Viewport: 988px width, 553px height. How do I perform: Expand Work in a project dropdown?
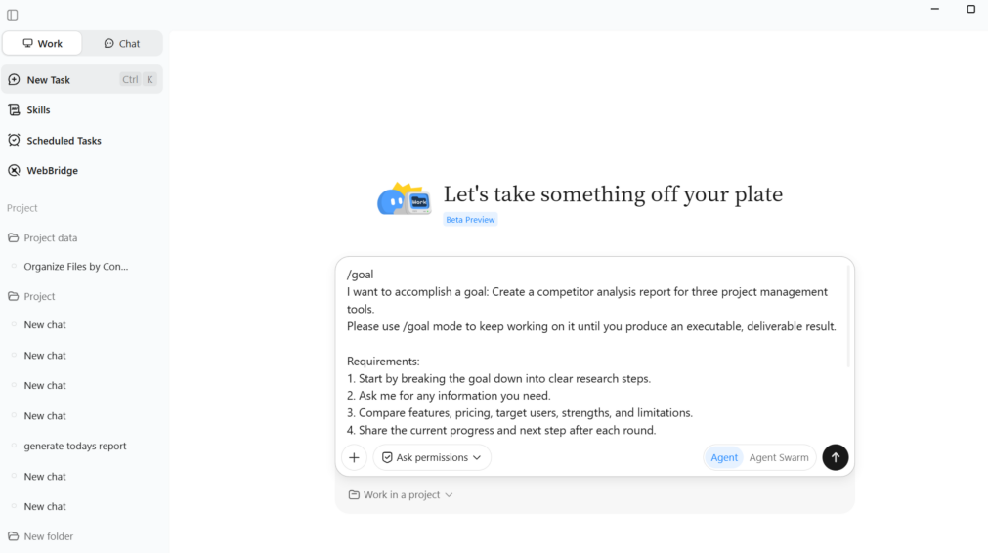401,495
